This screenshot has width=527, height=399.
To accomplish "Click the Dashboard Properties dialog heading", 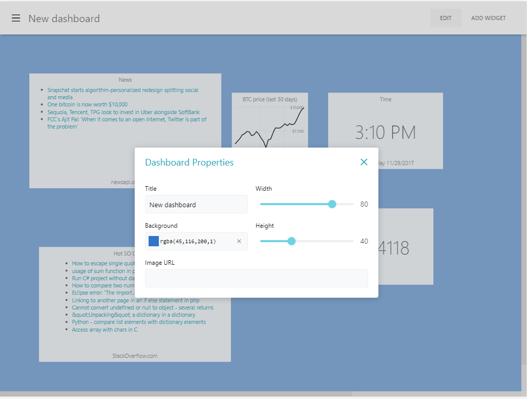I will 189,162.
